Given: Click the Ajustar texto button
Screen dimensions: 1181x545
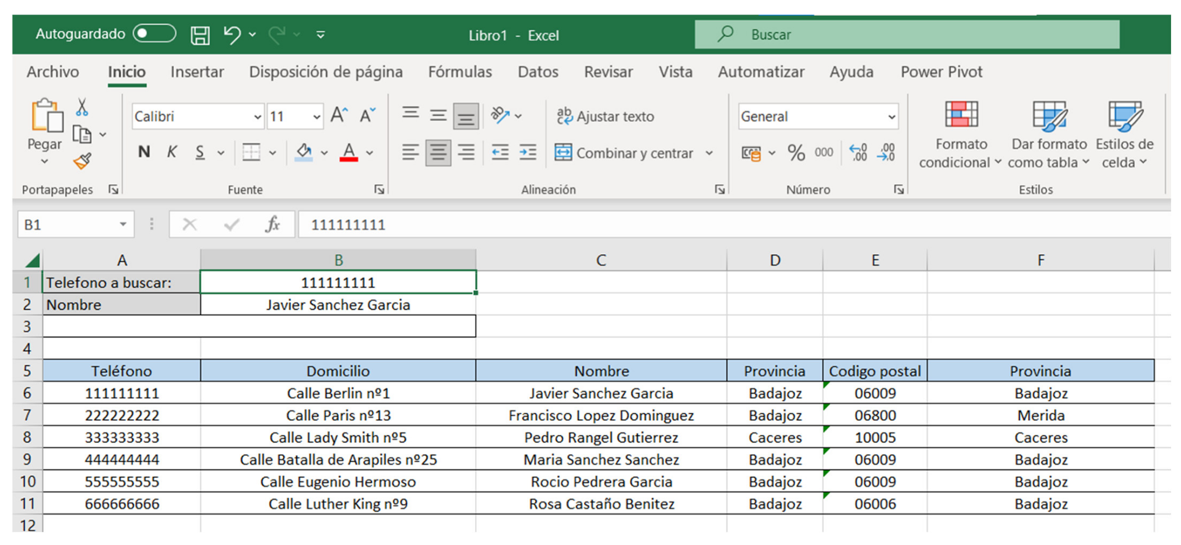Looking at the screenshot, I should 606,117.
